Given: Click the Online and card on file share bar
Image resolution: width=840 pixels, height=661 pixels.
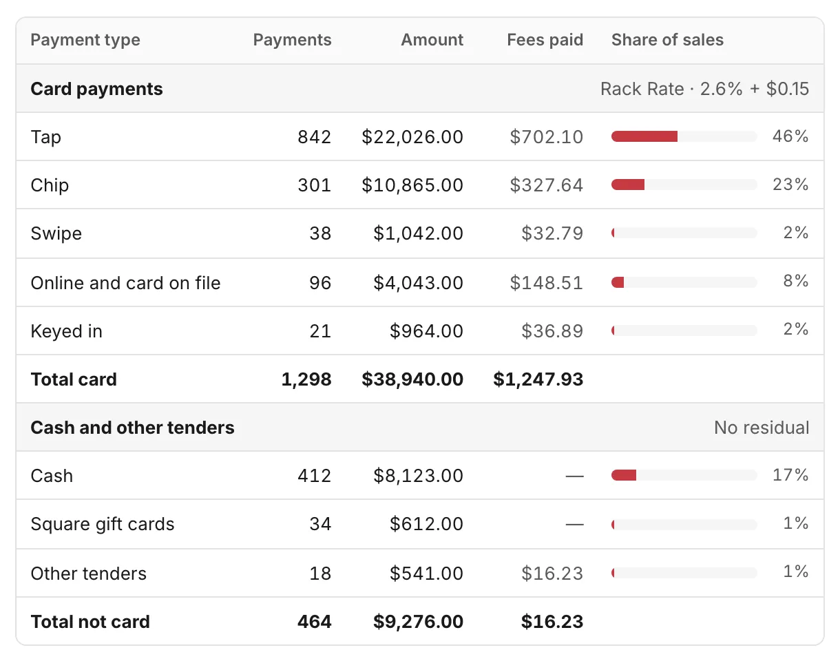Looking at the screenshot, I should pos(684,282).
